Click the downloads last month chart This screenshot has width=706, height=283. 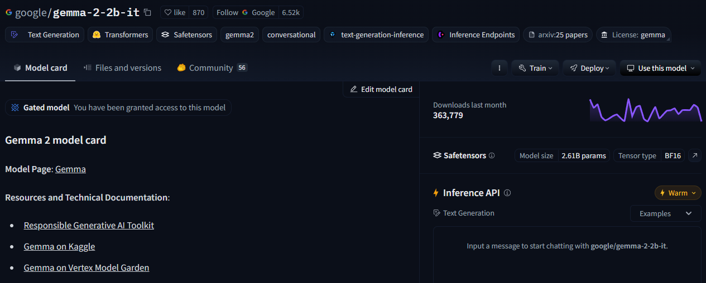(645, 110)
